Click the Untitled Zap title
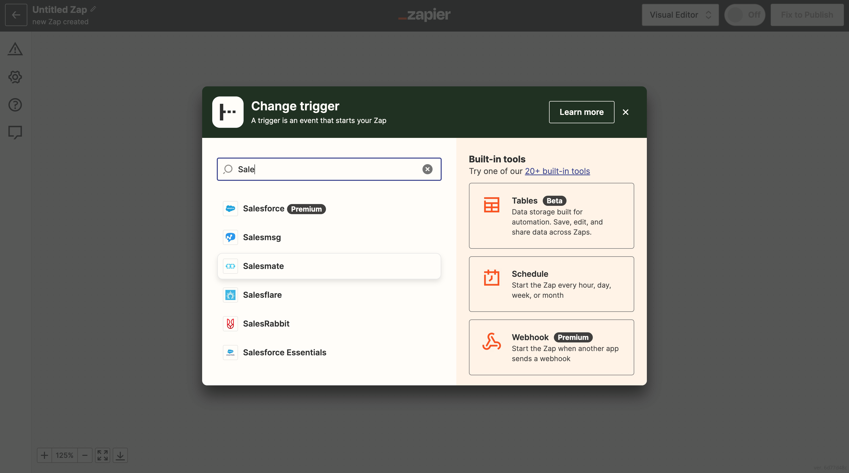849x473 pixels. [x=60, y=10]
